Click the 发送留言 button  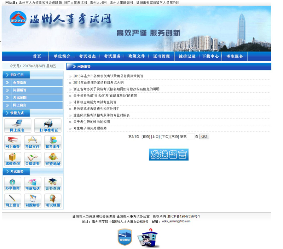tap(169, 155)
